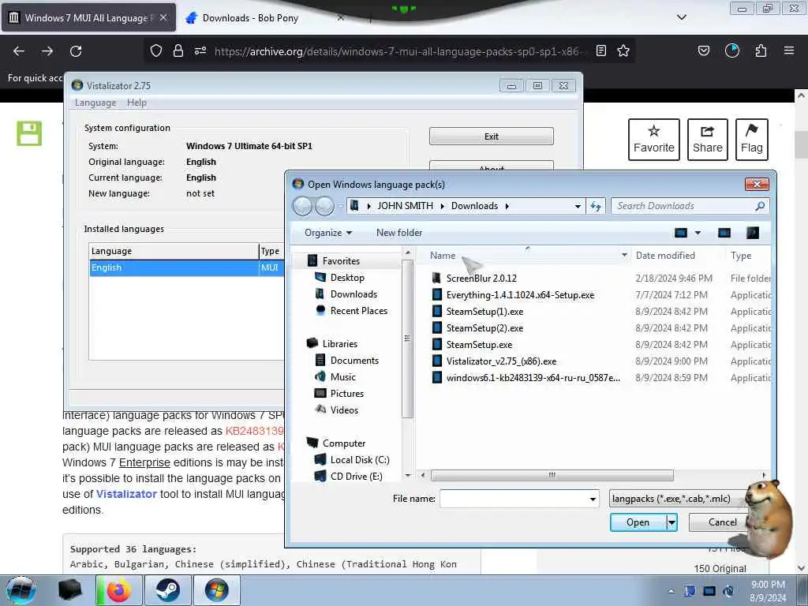Open site permissions icon in address bar
This screenshot has width=808, height=606.
(x=200, y=50)
